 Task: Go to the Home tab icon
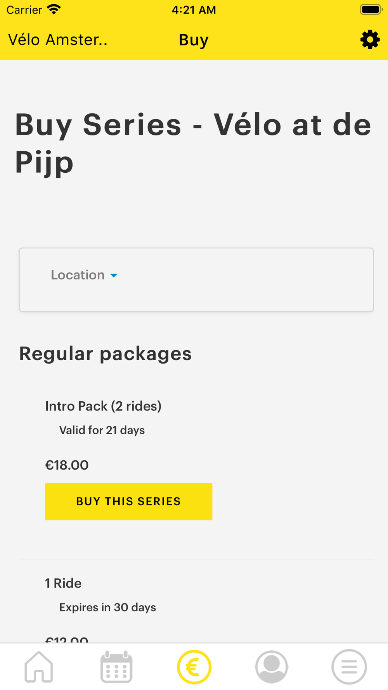coord(39,667)
